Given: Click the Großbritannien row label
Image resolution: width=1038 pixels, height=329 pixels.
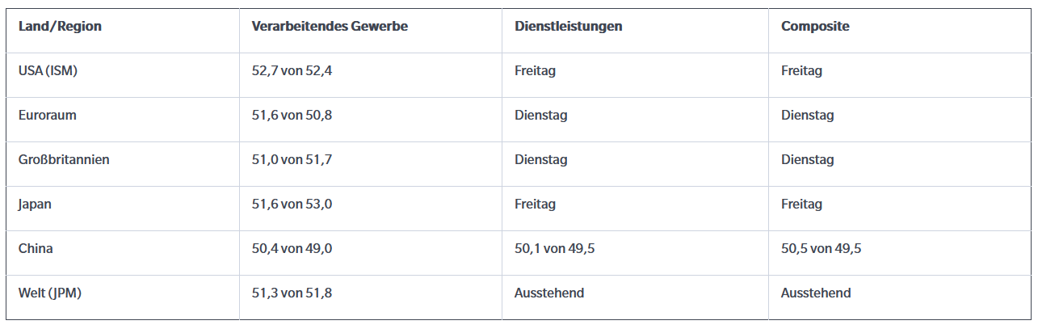Looking at the screenshot, I should click(x=64, y=160).
